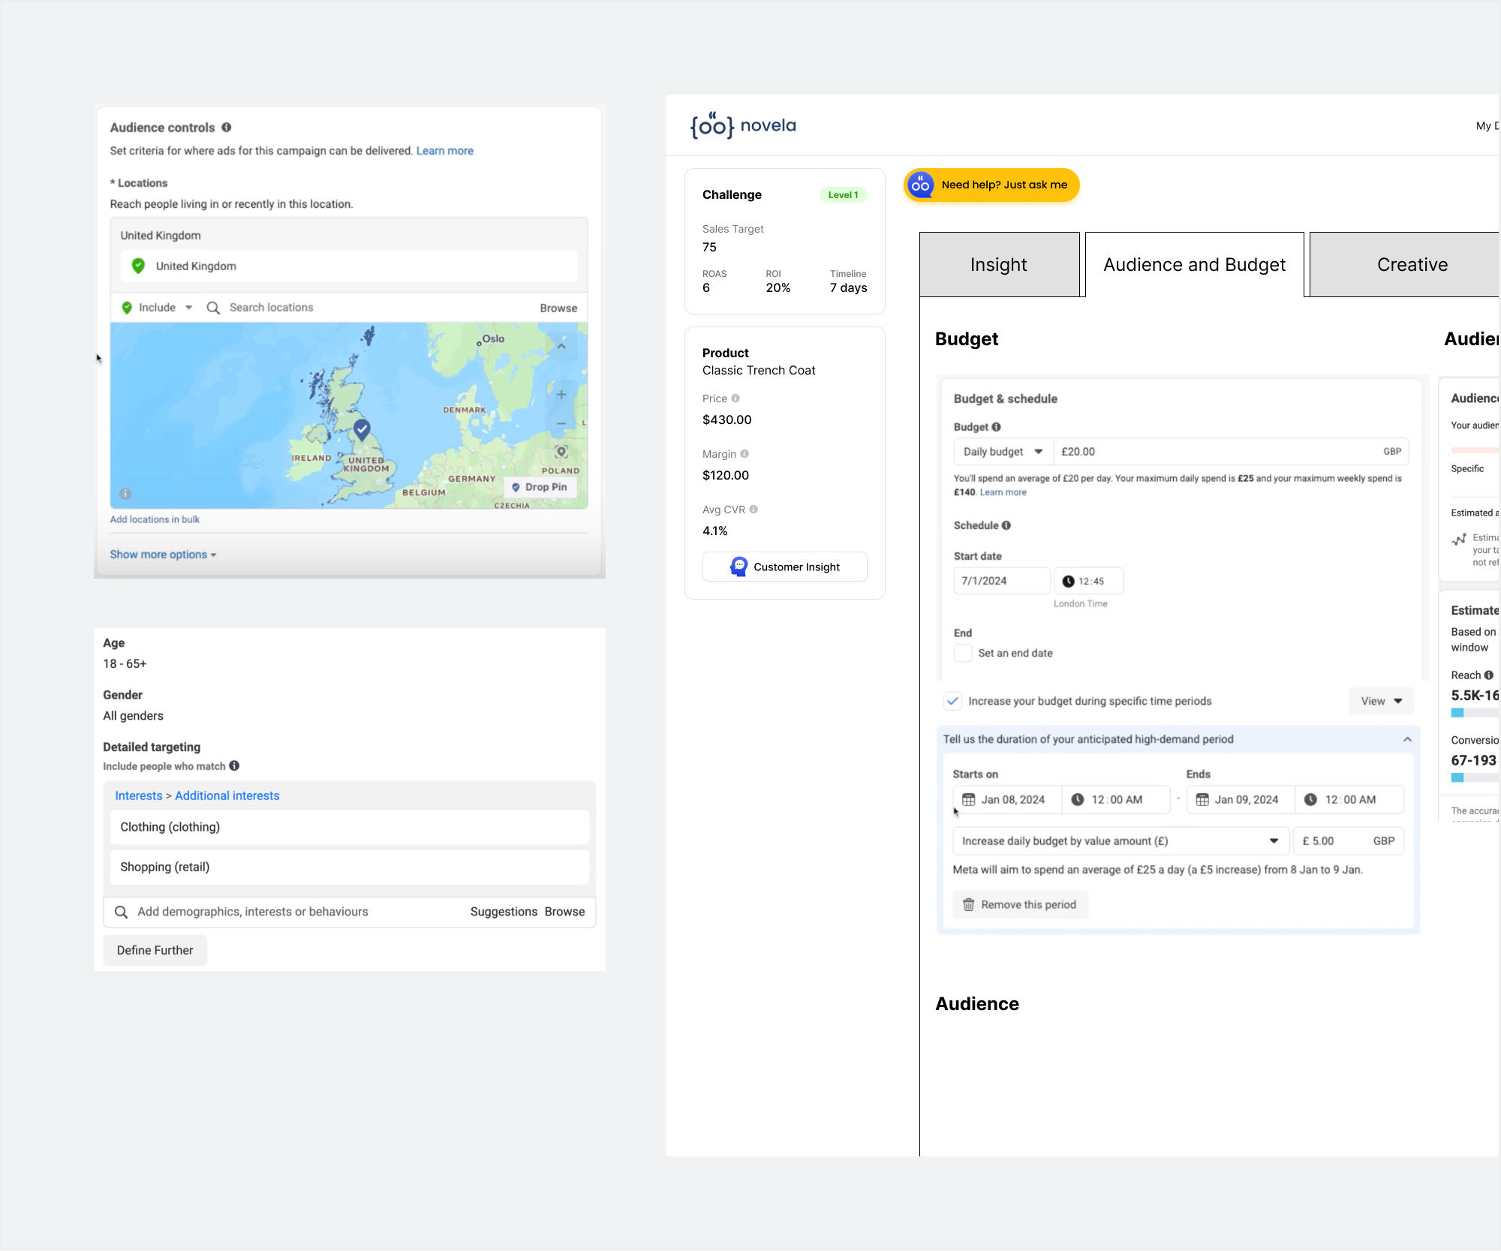Screen dimensions: 1501x1251
Task: Click the Search locations field
Action: pos(271,308)
